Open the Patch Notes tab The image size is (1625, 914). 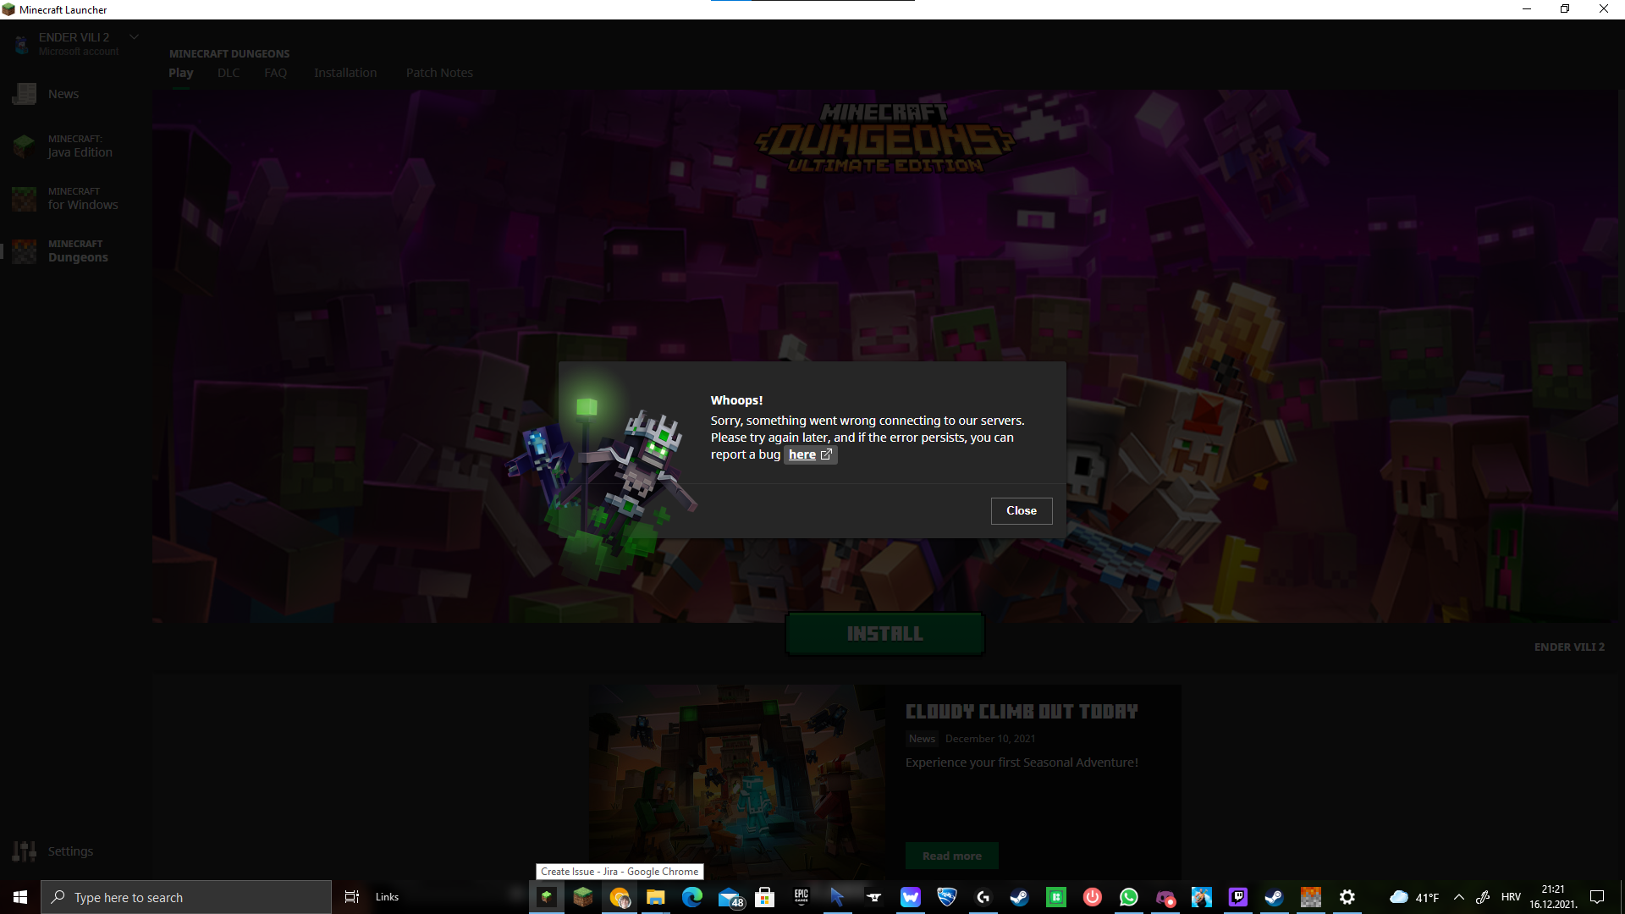(x=439, y=73)
